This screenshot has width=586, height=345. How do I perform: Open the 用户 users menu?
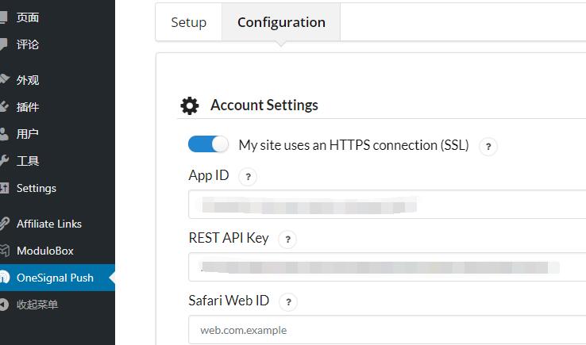point(28,134)
